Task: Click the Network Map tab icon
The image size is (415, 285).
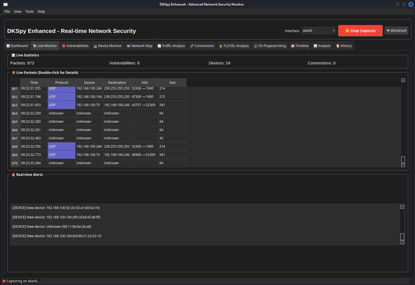Action: click(x=128, y=46)
